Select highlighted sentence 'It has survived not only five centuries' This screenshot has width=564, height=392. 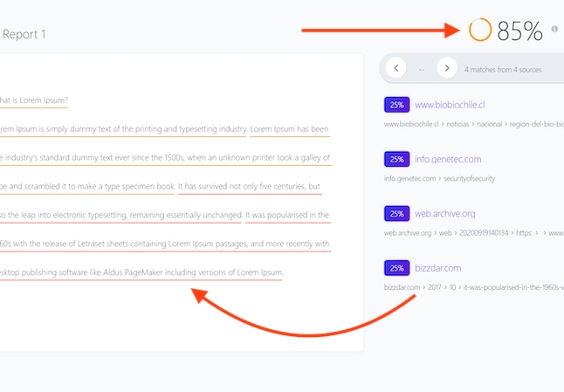coord(249,186)
